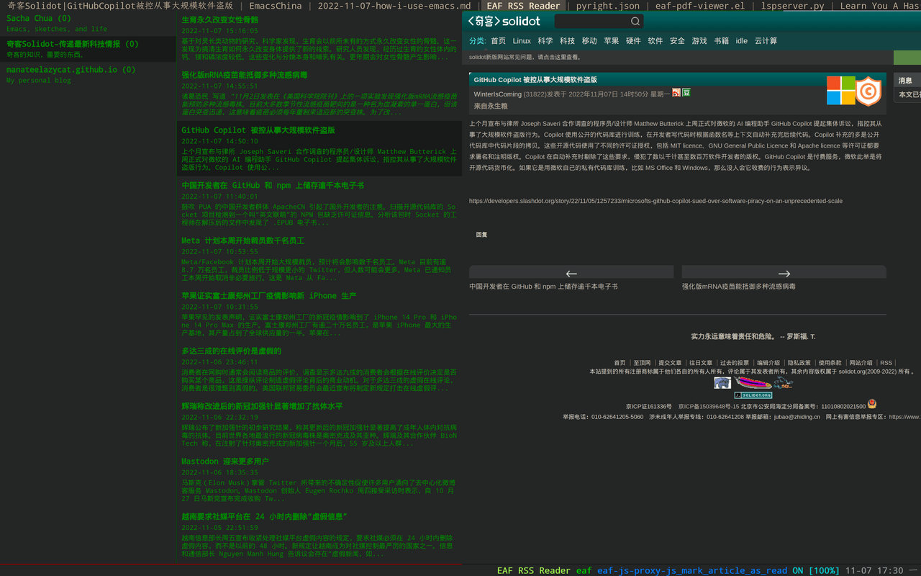Click the PHP elephant logo in the footer
Screen dimensions: 921x576
point(722,383)
